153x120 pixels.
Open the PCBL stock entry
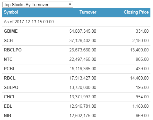[76, 69]
